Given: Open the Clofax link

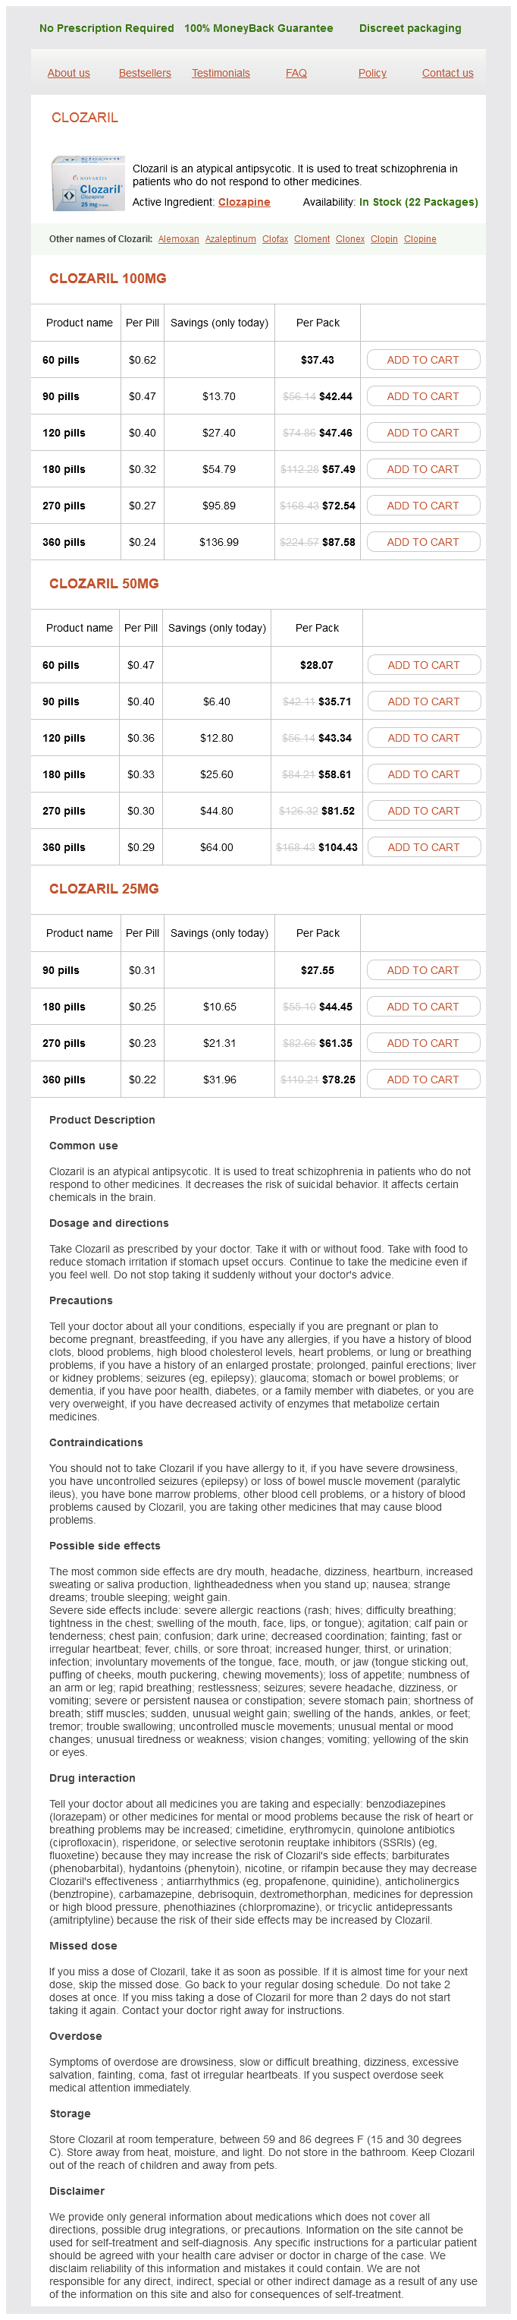Looking at the screenshot, I should tap(275, 240).
